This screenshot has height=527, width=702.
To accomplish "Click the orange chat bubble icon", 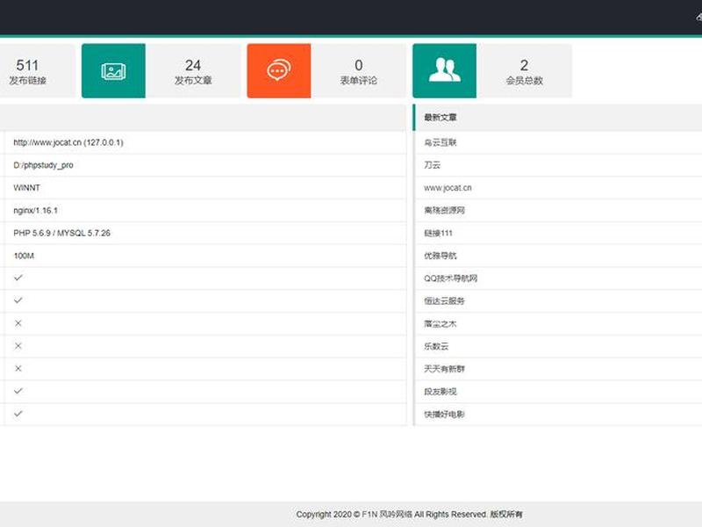I will (279, 71).
